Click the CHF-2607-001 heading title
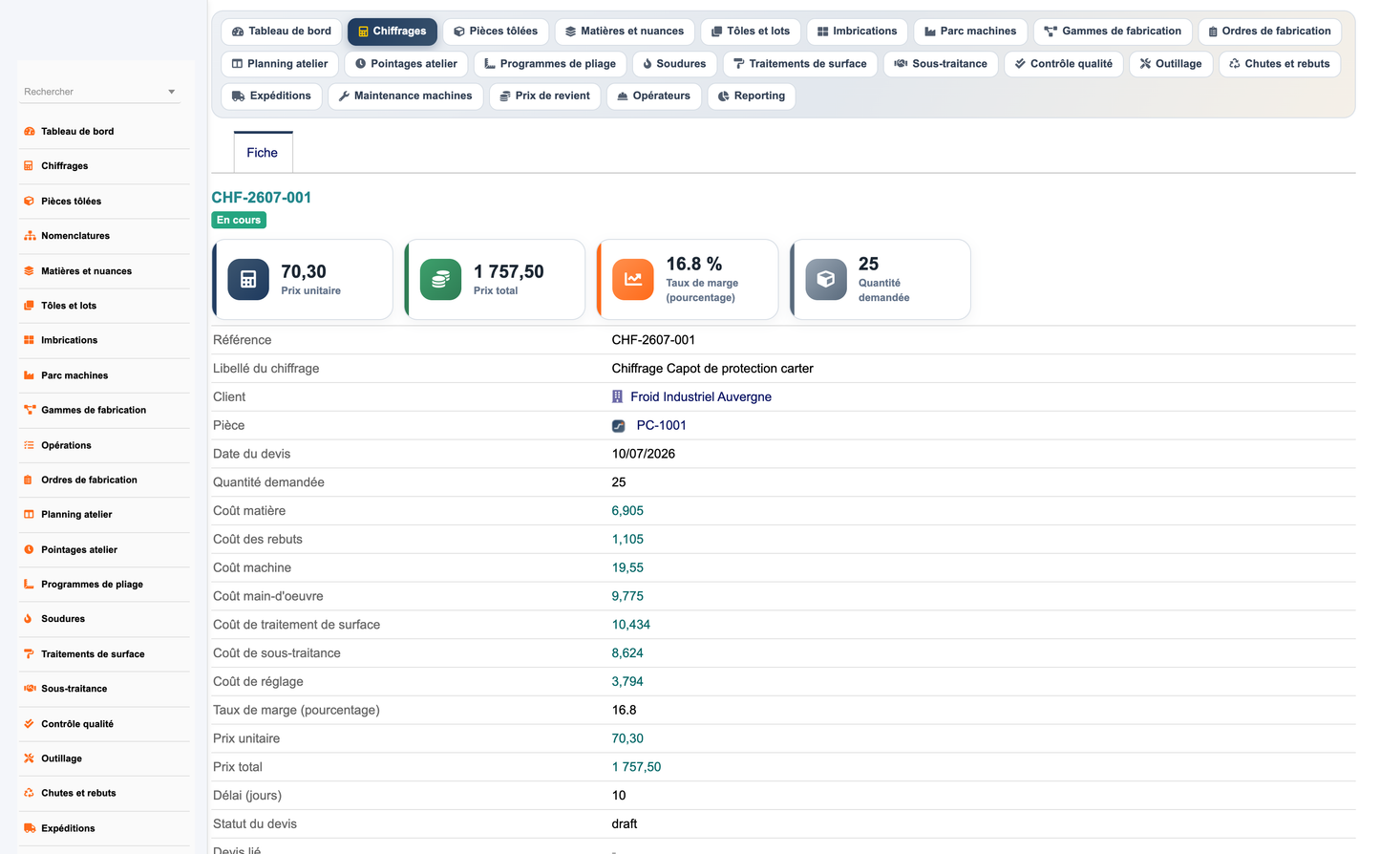1380x854 pixels. [262, 198]
